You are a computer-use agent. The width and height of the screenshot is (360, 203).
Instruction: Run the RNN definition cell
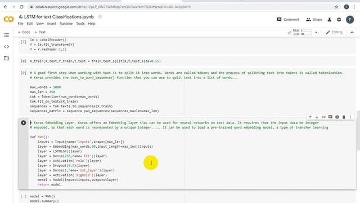[24, 123]
